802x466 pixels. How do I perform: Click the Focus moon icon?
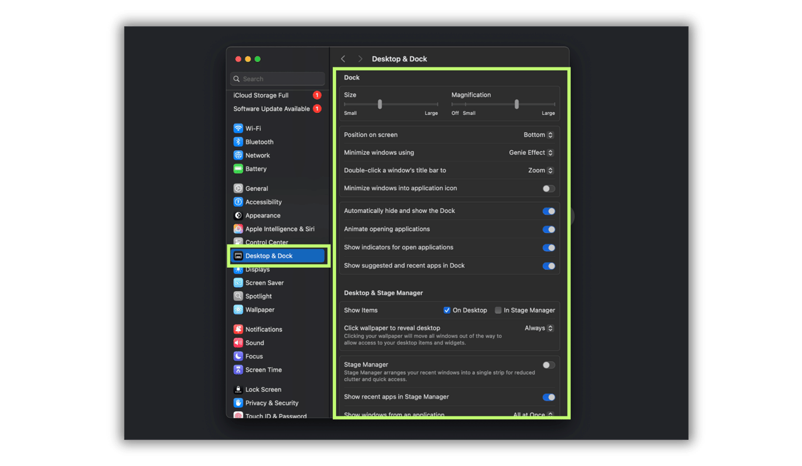[x=238, y=356]
